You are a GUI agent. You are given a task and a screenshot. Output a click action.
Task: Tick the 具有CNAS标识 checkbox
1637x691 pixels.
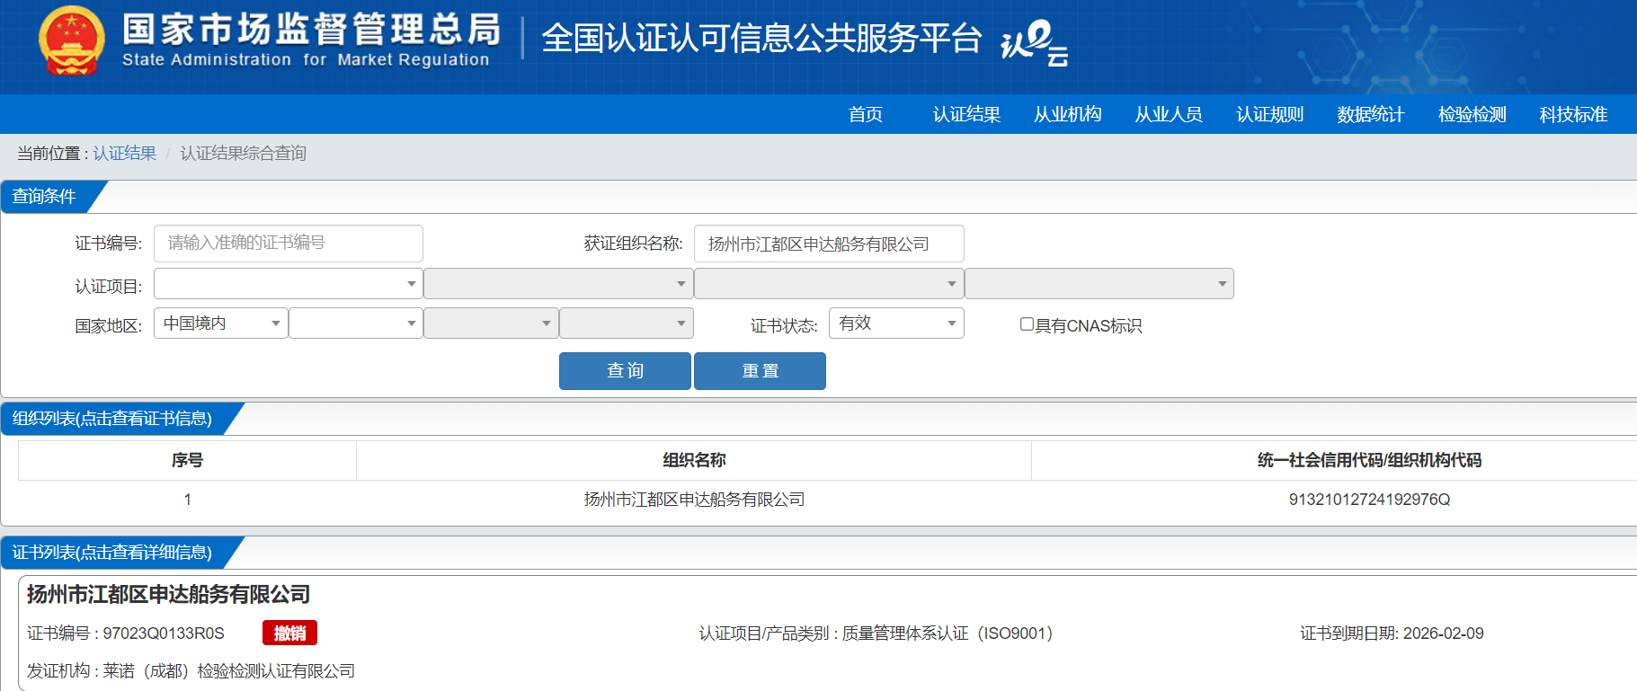click(x=1027, y=324)
